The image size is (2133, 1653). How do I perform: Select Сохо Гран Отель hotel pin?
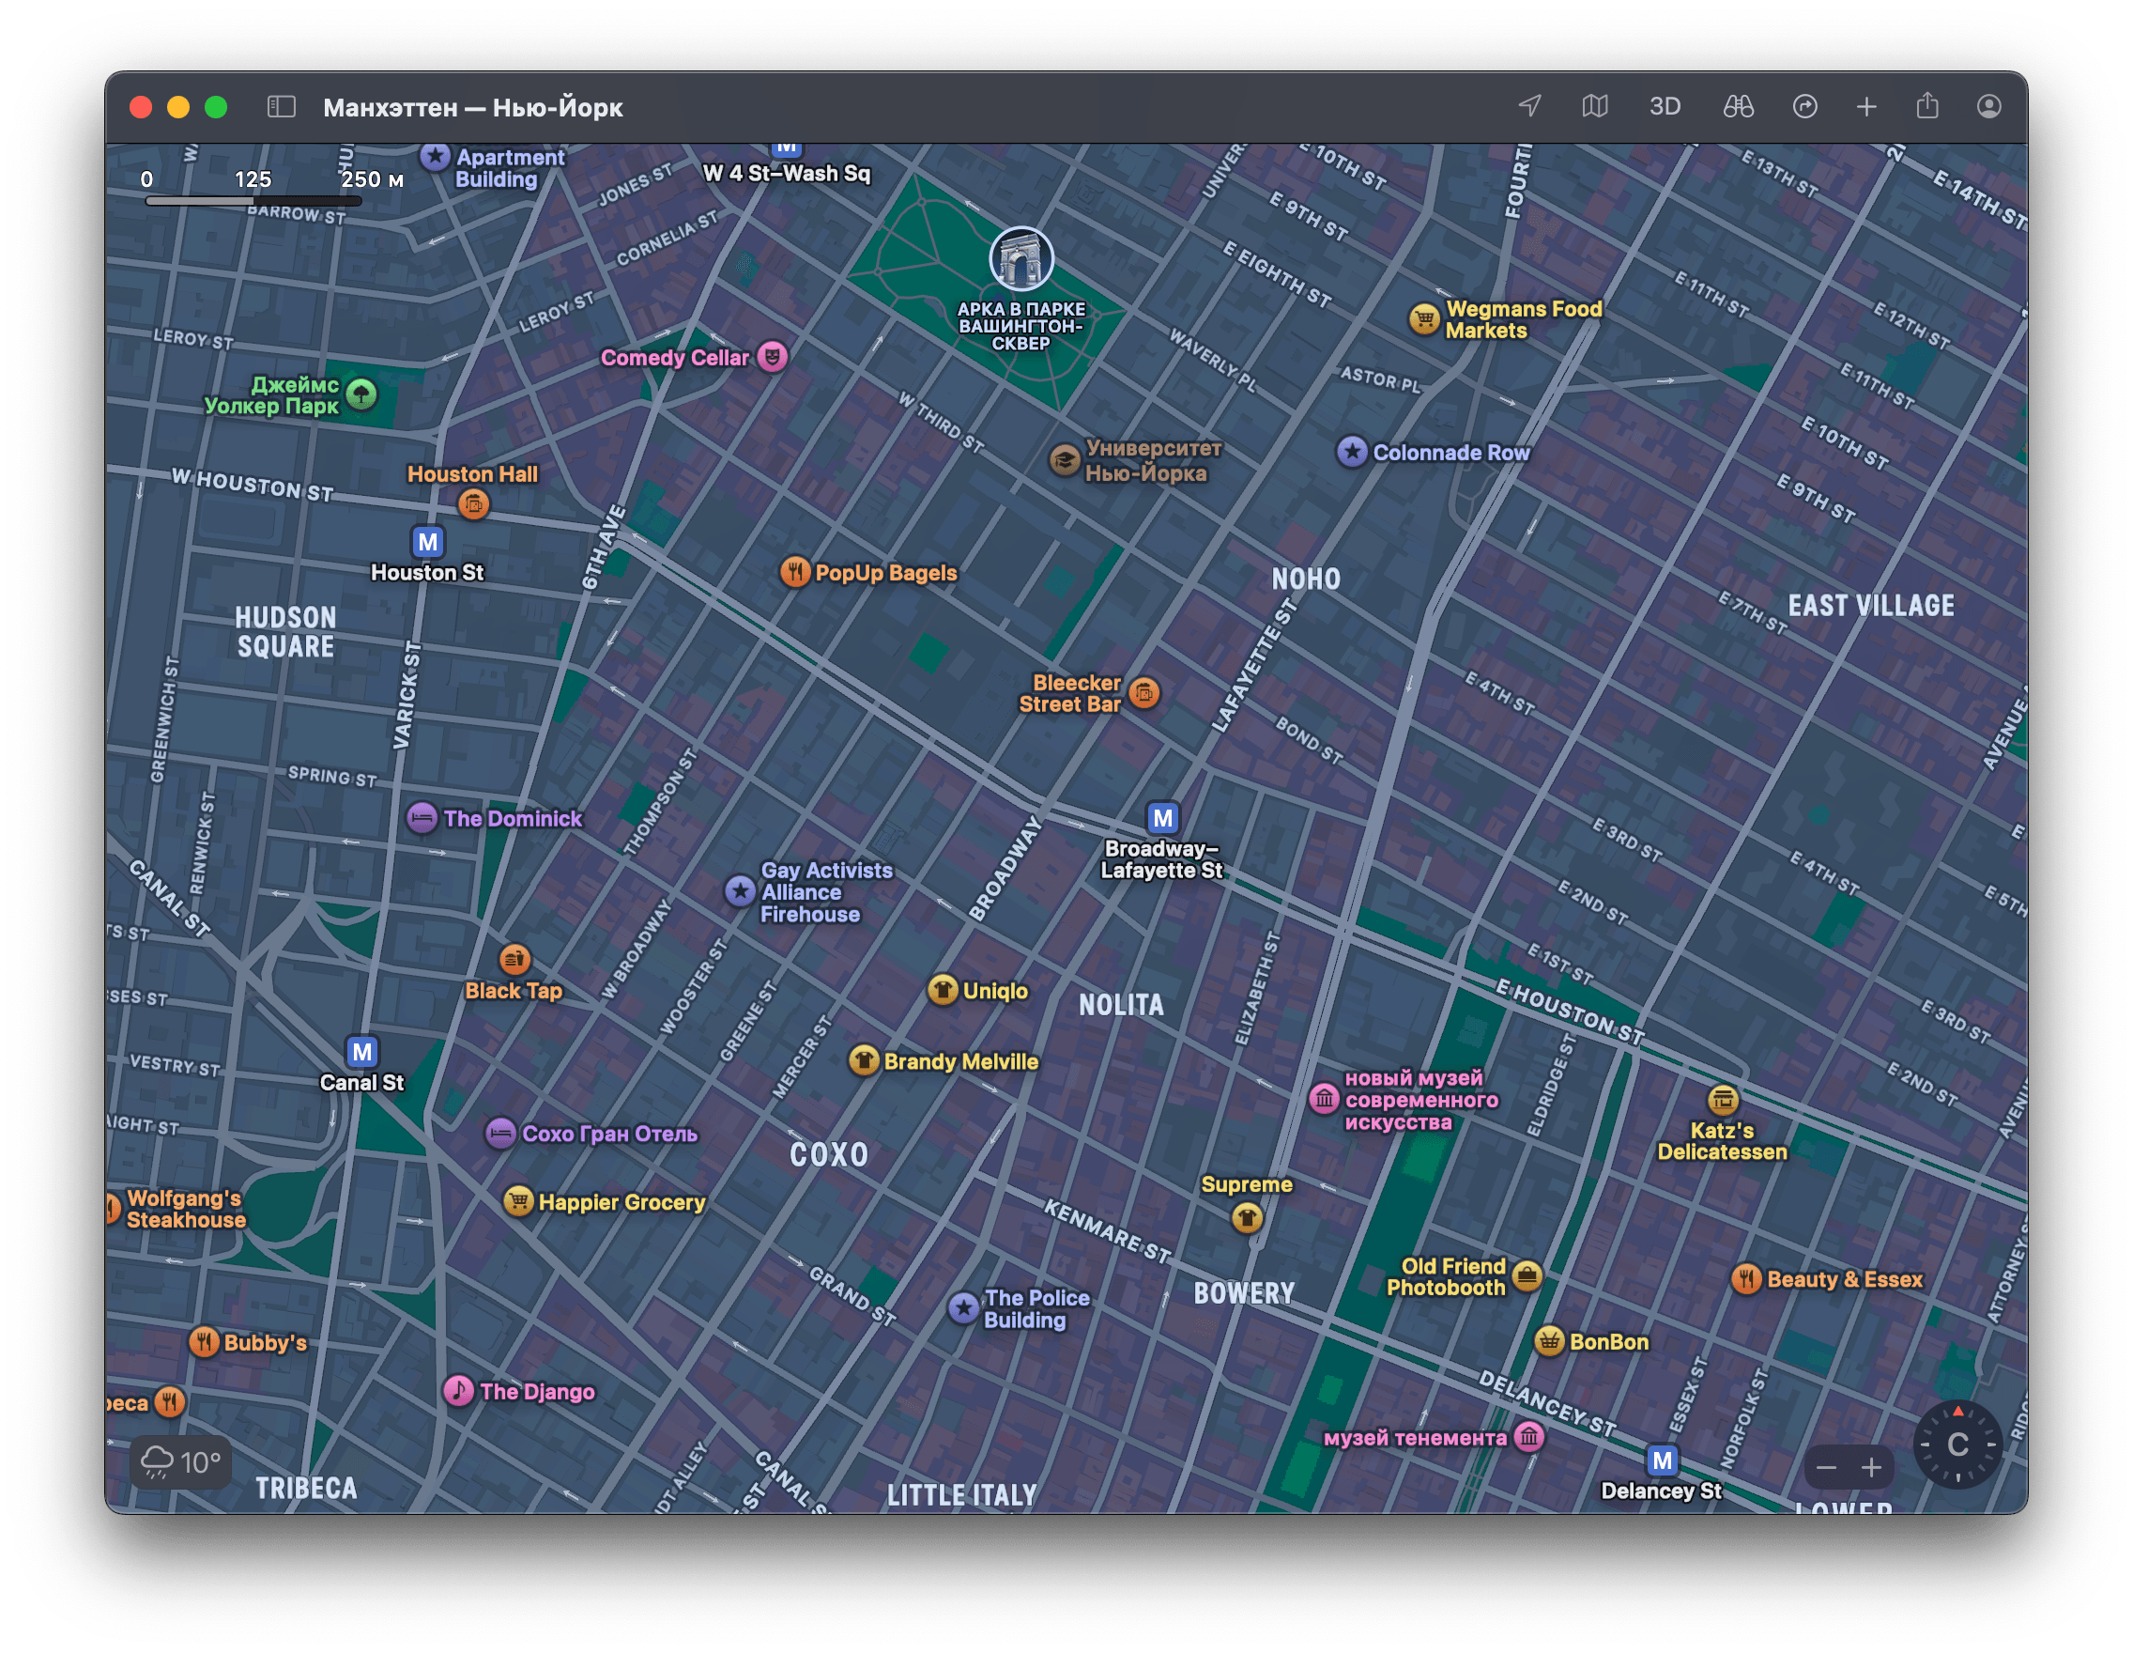[501, 1134]
